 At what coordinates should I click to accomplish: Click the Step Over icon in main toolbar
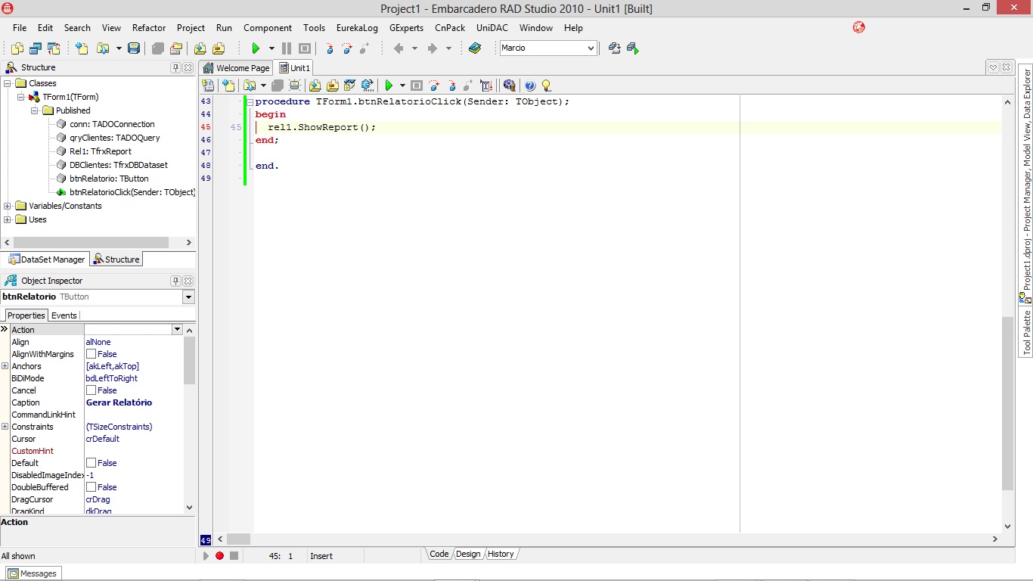347,48
